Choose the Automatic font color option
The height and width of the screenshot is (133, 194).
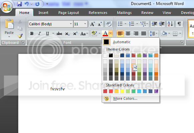click(x=131, y=42)
